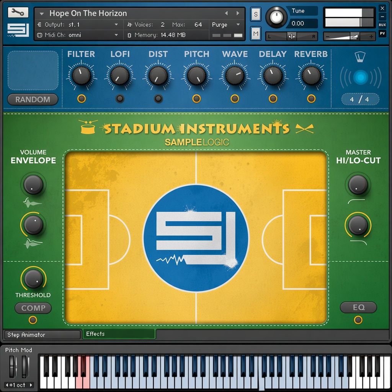The width and height of the screenshot is (392, 392).
Task: Mute the instrument with M button
Action: click(255, 33)
